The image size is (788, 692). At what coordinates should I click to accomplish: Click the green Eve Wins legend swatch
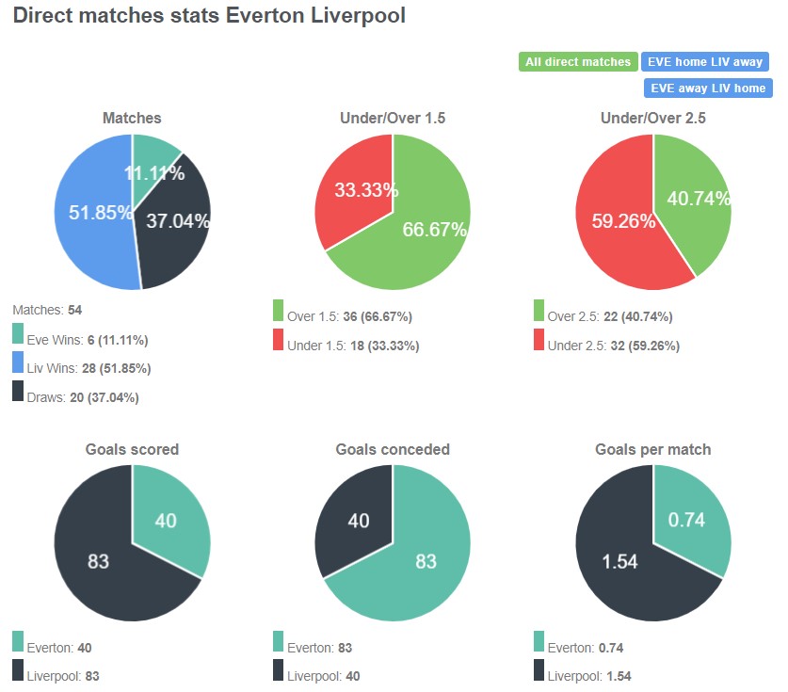pyautogui.click(x=16, y=333)
